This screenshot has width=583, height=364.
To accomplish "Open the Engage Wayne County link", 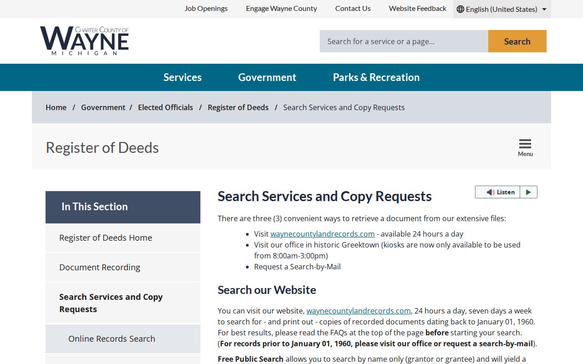I will tap(281, 9).
